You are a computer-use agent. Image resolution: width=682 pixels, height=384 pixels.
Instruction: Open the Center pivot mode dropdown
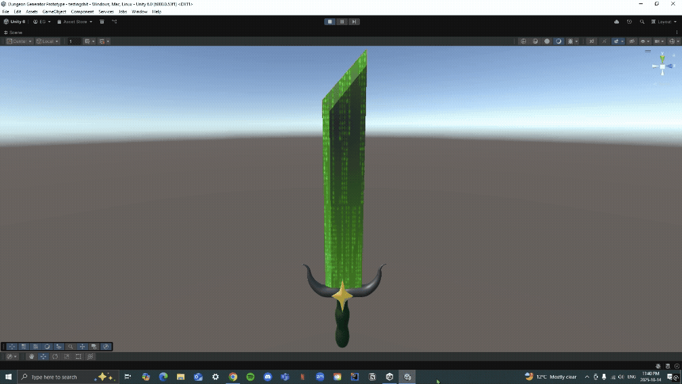[x=19, y=41]
